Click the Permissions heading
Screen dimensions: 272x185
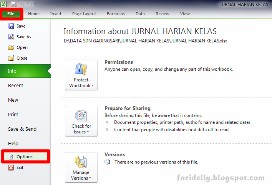[x=119, y=62]
